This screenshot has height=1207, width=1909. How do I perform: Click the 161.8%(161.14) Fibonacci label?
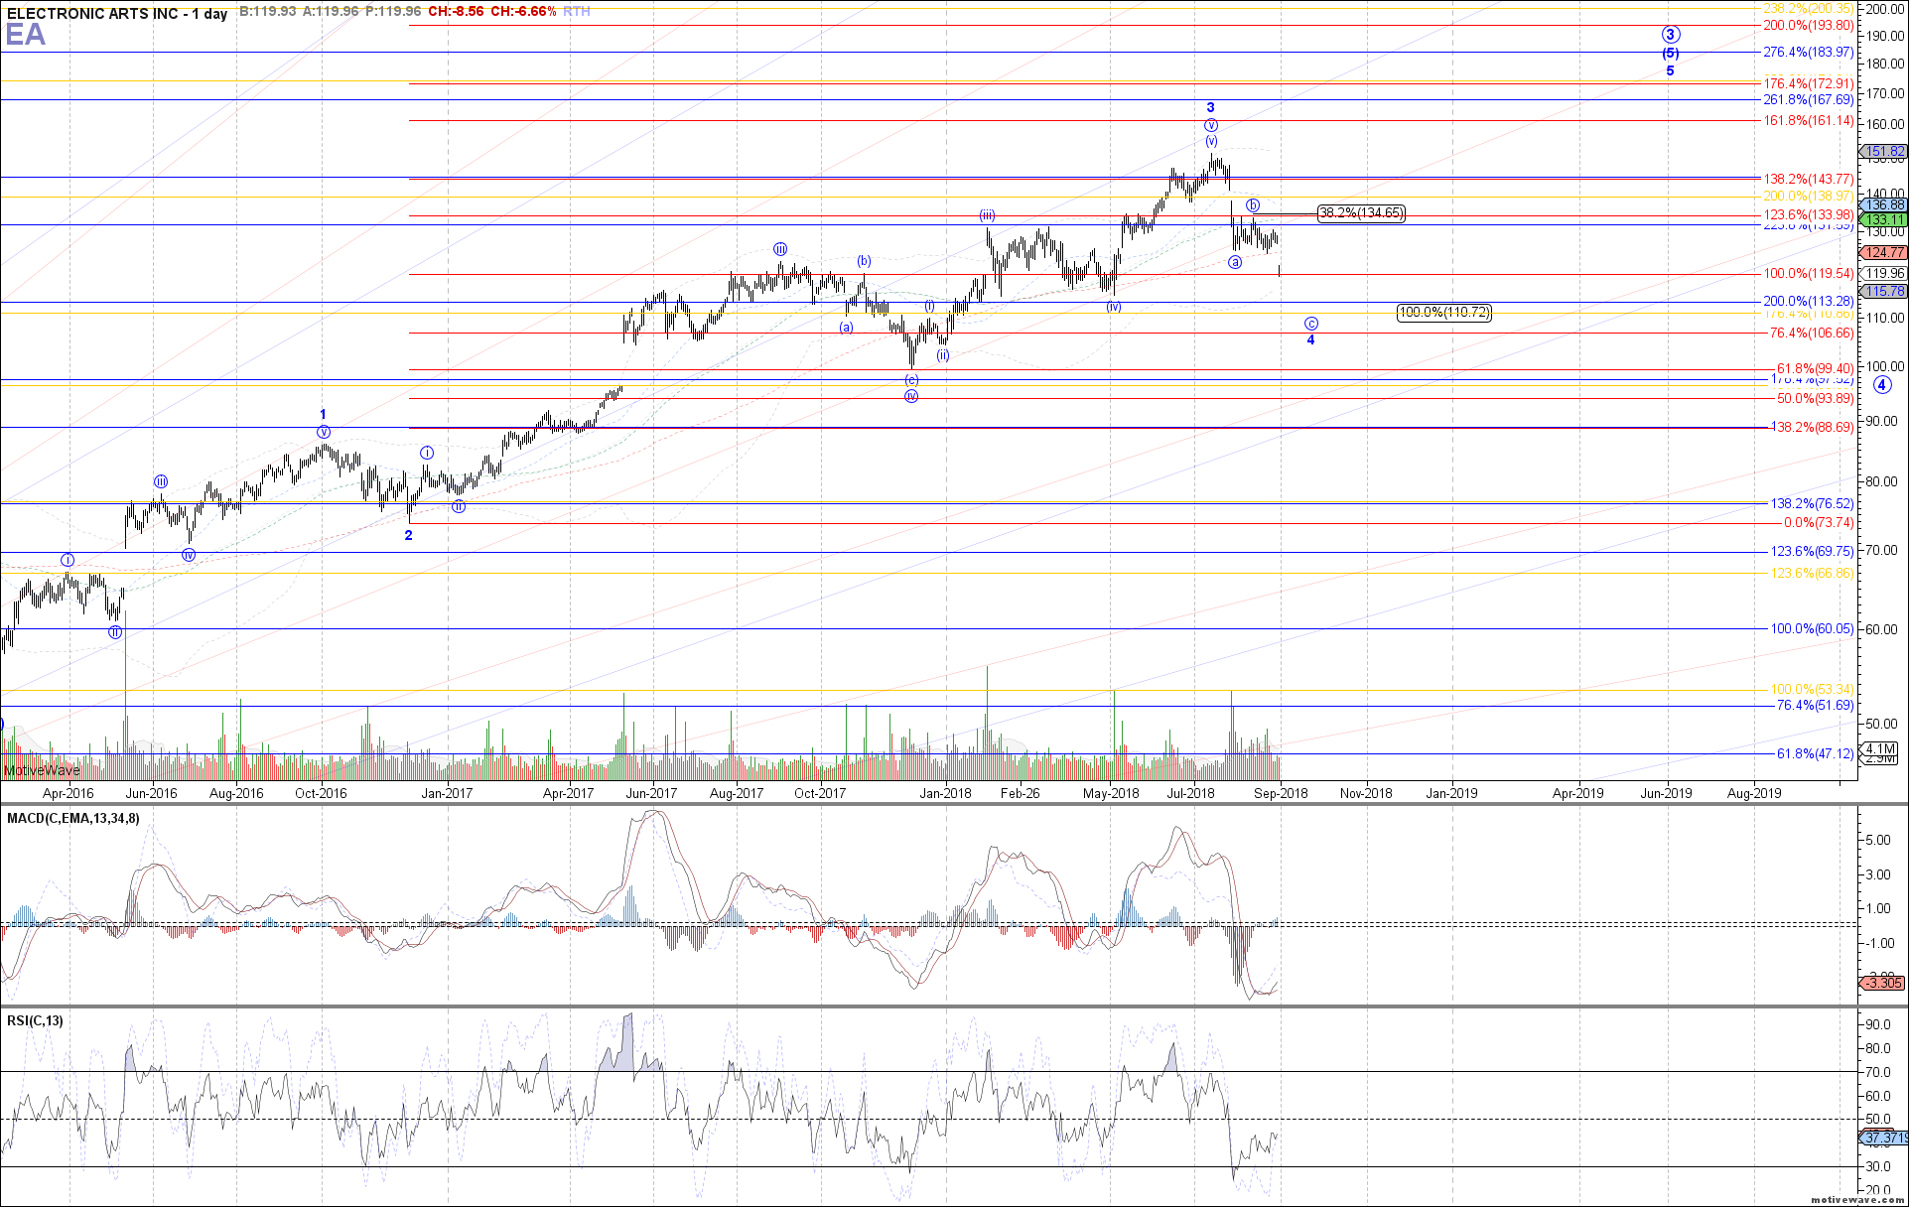click(x=1808, y=120)
